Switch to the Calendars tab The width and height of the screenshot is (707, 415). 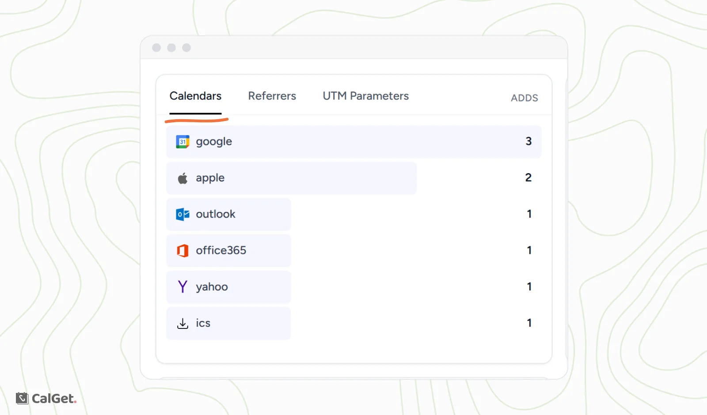195,96
